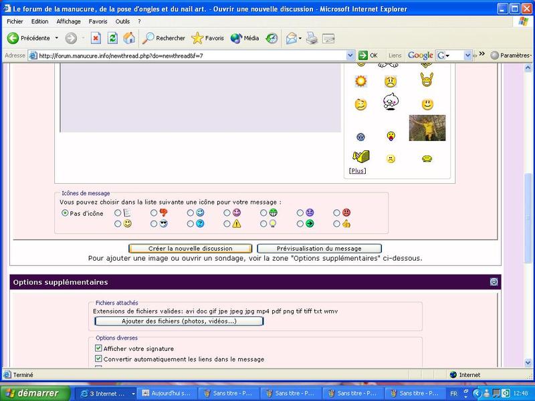Open the Outils menu
Viewport: 535px width, 401px height.
coord(122,21)
